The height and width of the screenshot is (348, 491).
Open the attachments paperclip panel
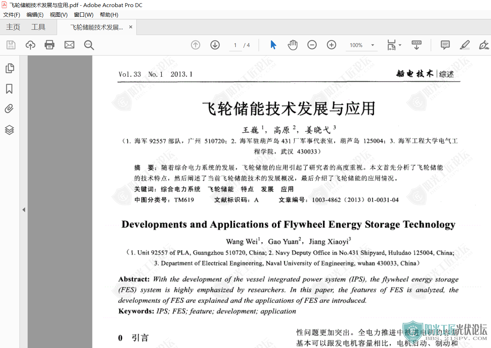tap(10, 109)
